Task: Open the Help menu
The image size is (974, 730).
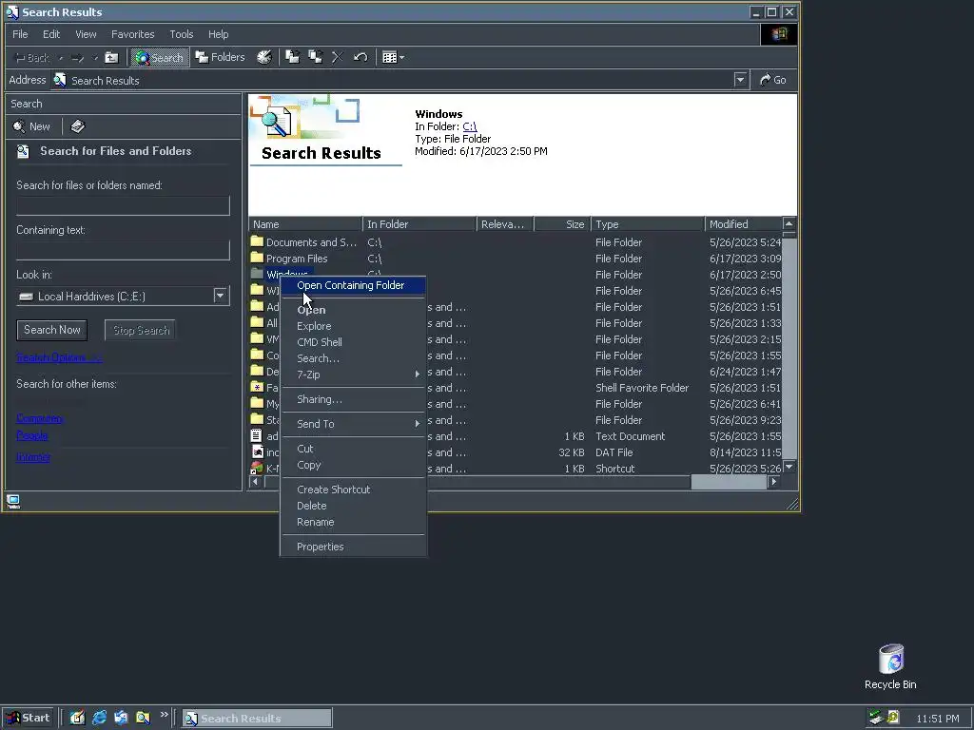Action: (218, 34)
